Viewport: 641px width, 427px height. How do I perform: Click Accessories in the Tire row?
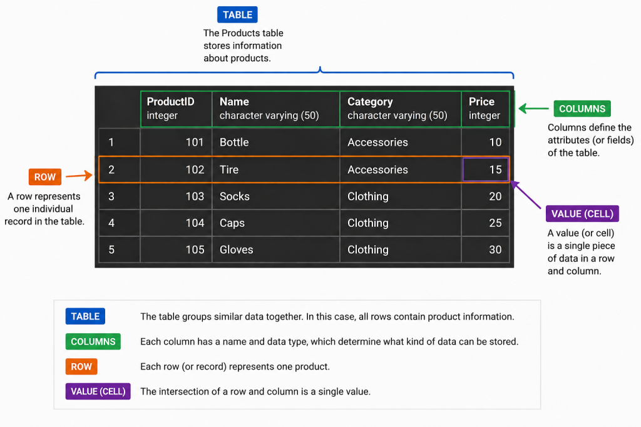401,169
